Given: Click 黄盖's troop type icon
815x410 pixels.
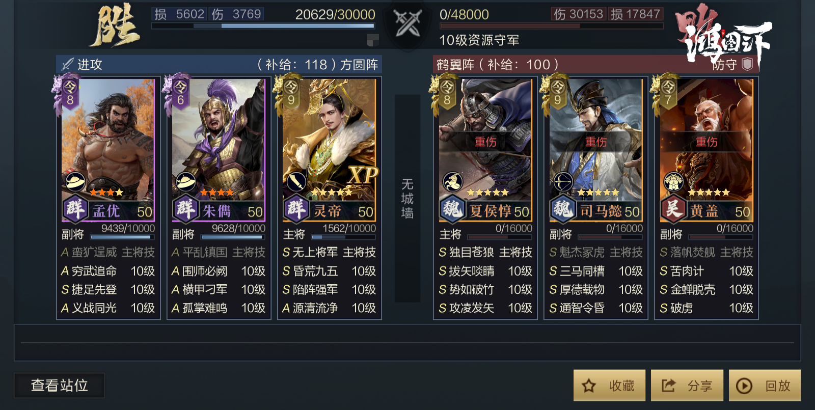Looking at the screenshot, I should click(x=673, y=181).
